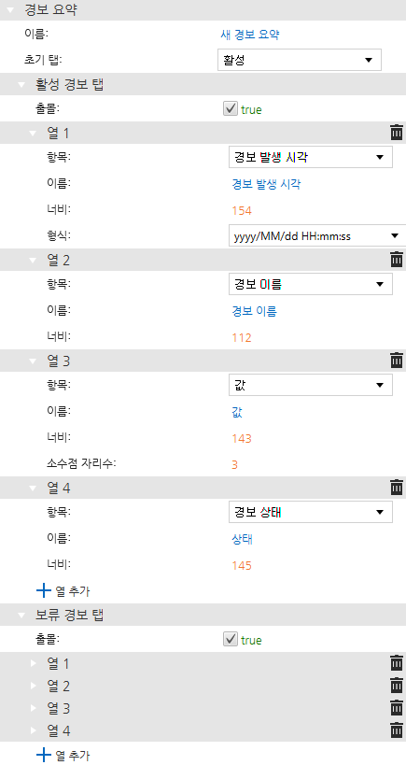
Task: Expand collapsed 열 1 in 보류 경보 탭
Action: 34,663
